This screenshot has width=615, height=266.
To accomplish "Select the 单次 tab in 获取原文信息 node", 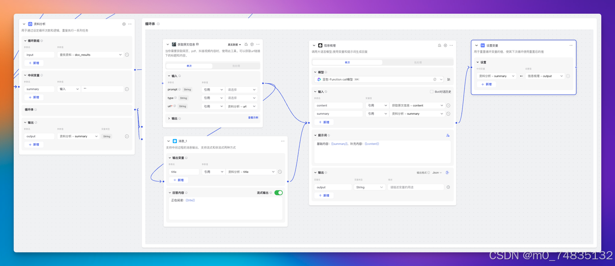I will pos(189,65).
